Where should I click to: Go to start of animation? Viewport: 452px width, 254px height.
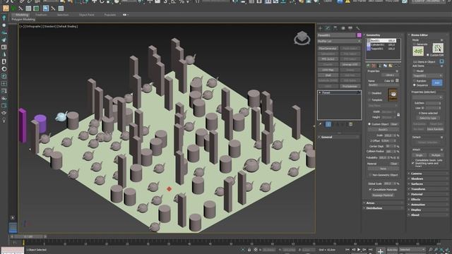pyautogui.click(x=347, y=250)
